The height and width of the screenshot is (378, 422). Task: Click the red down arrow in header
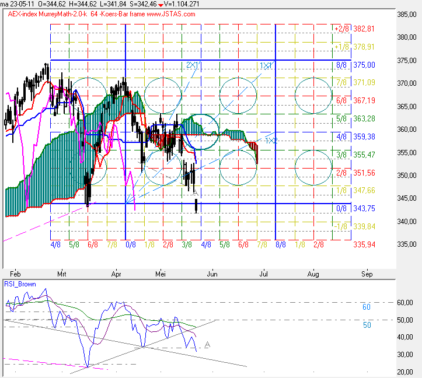coord(161,5)
